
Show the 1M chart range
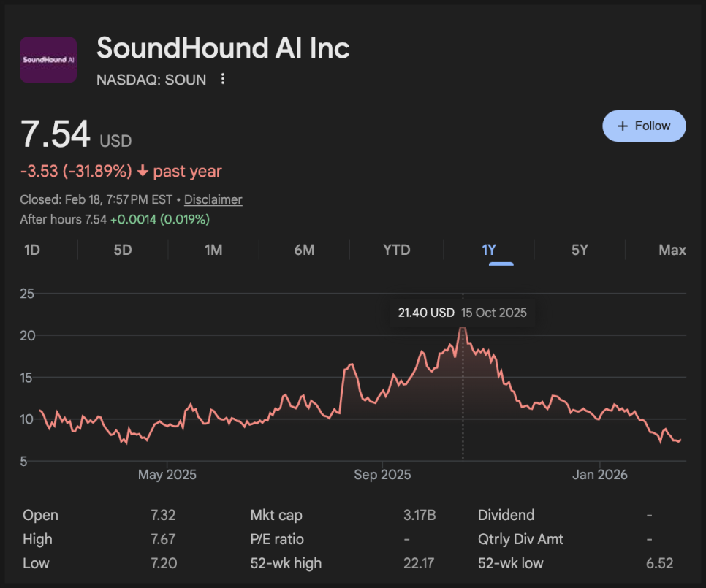coord(213,250)
